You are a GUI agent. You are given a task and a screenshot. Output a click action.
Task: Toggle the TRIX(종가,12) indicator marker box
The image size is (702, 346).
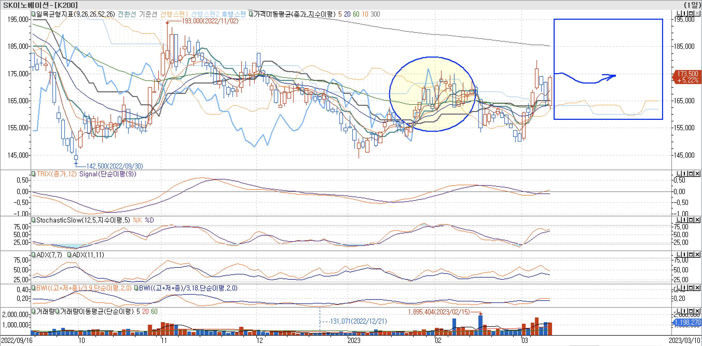pos(33,174)
